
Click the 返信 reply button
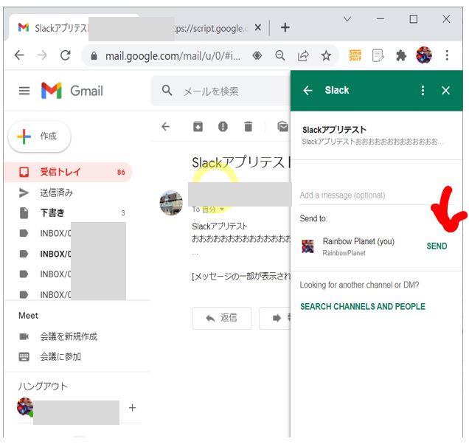pyautogui.click(x=222, y=318)
